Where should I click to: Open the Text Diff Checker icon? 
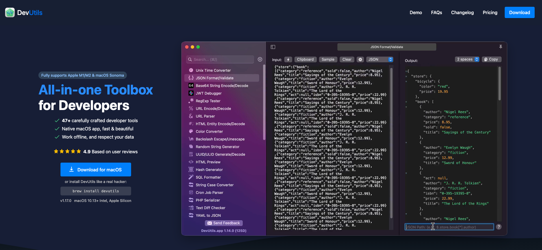191,208
